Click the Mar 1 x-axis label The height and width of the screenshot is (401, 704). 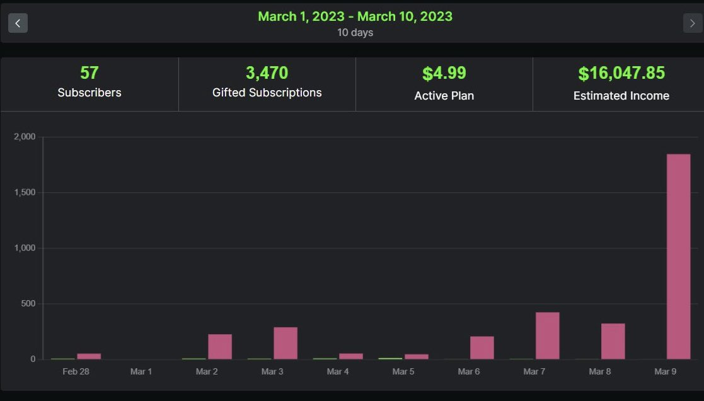point(141,371)
